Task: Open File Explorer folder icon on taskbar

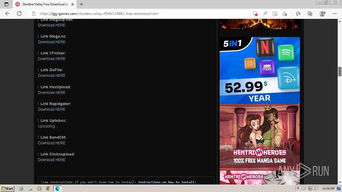Action: pyautogui.click(x=30, y=189)
